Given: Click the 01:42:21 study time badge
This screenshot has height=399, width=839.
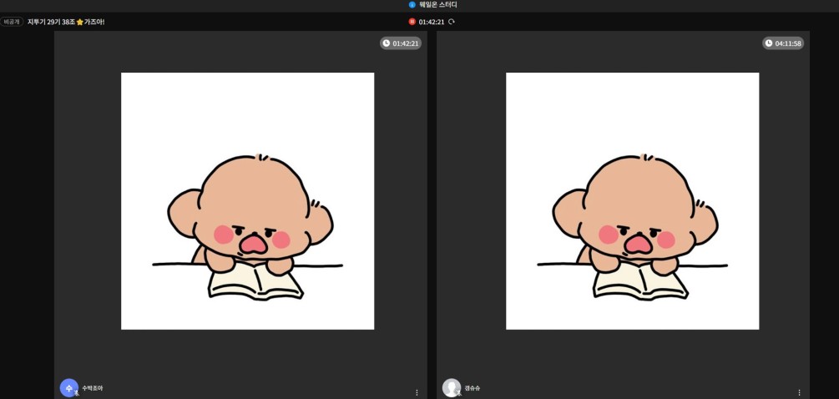Looking at the screenshot, I should click(x=401, y=43).
